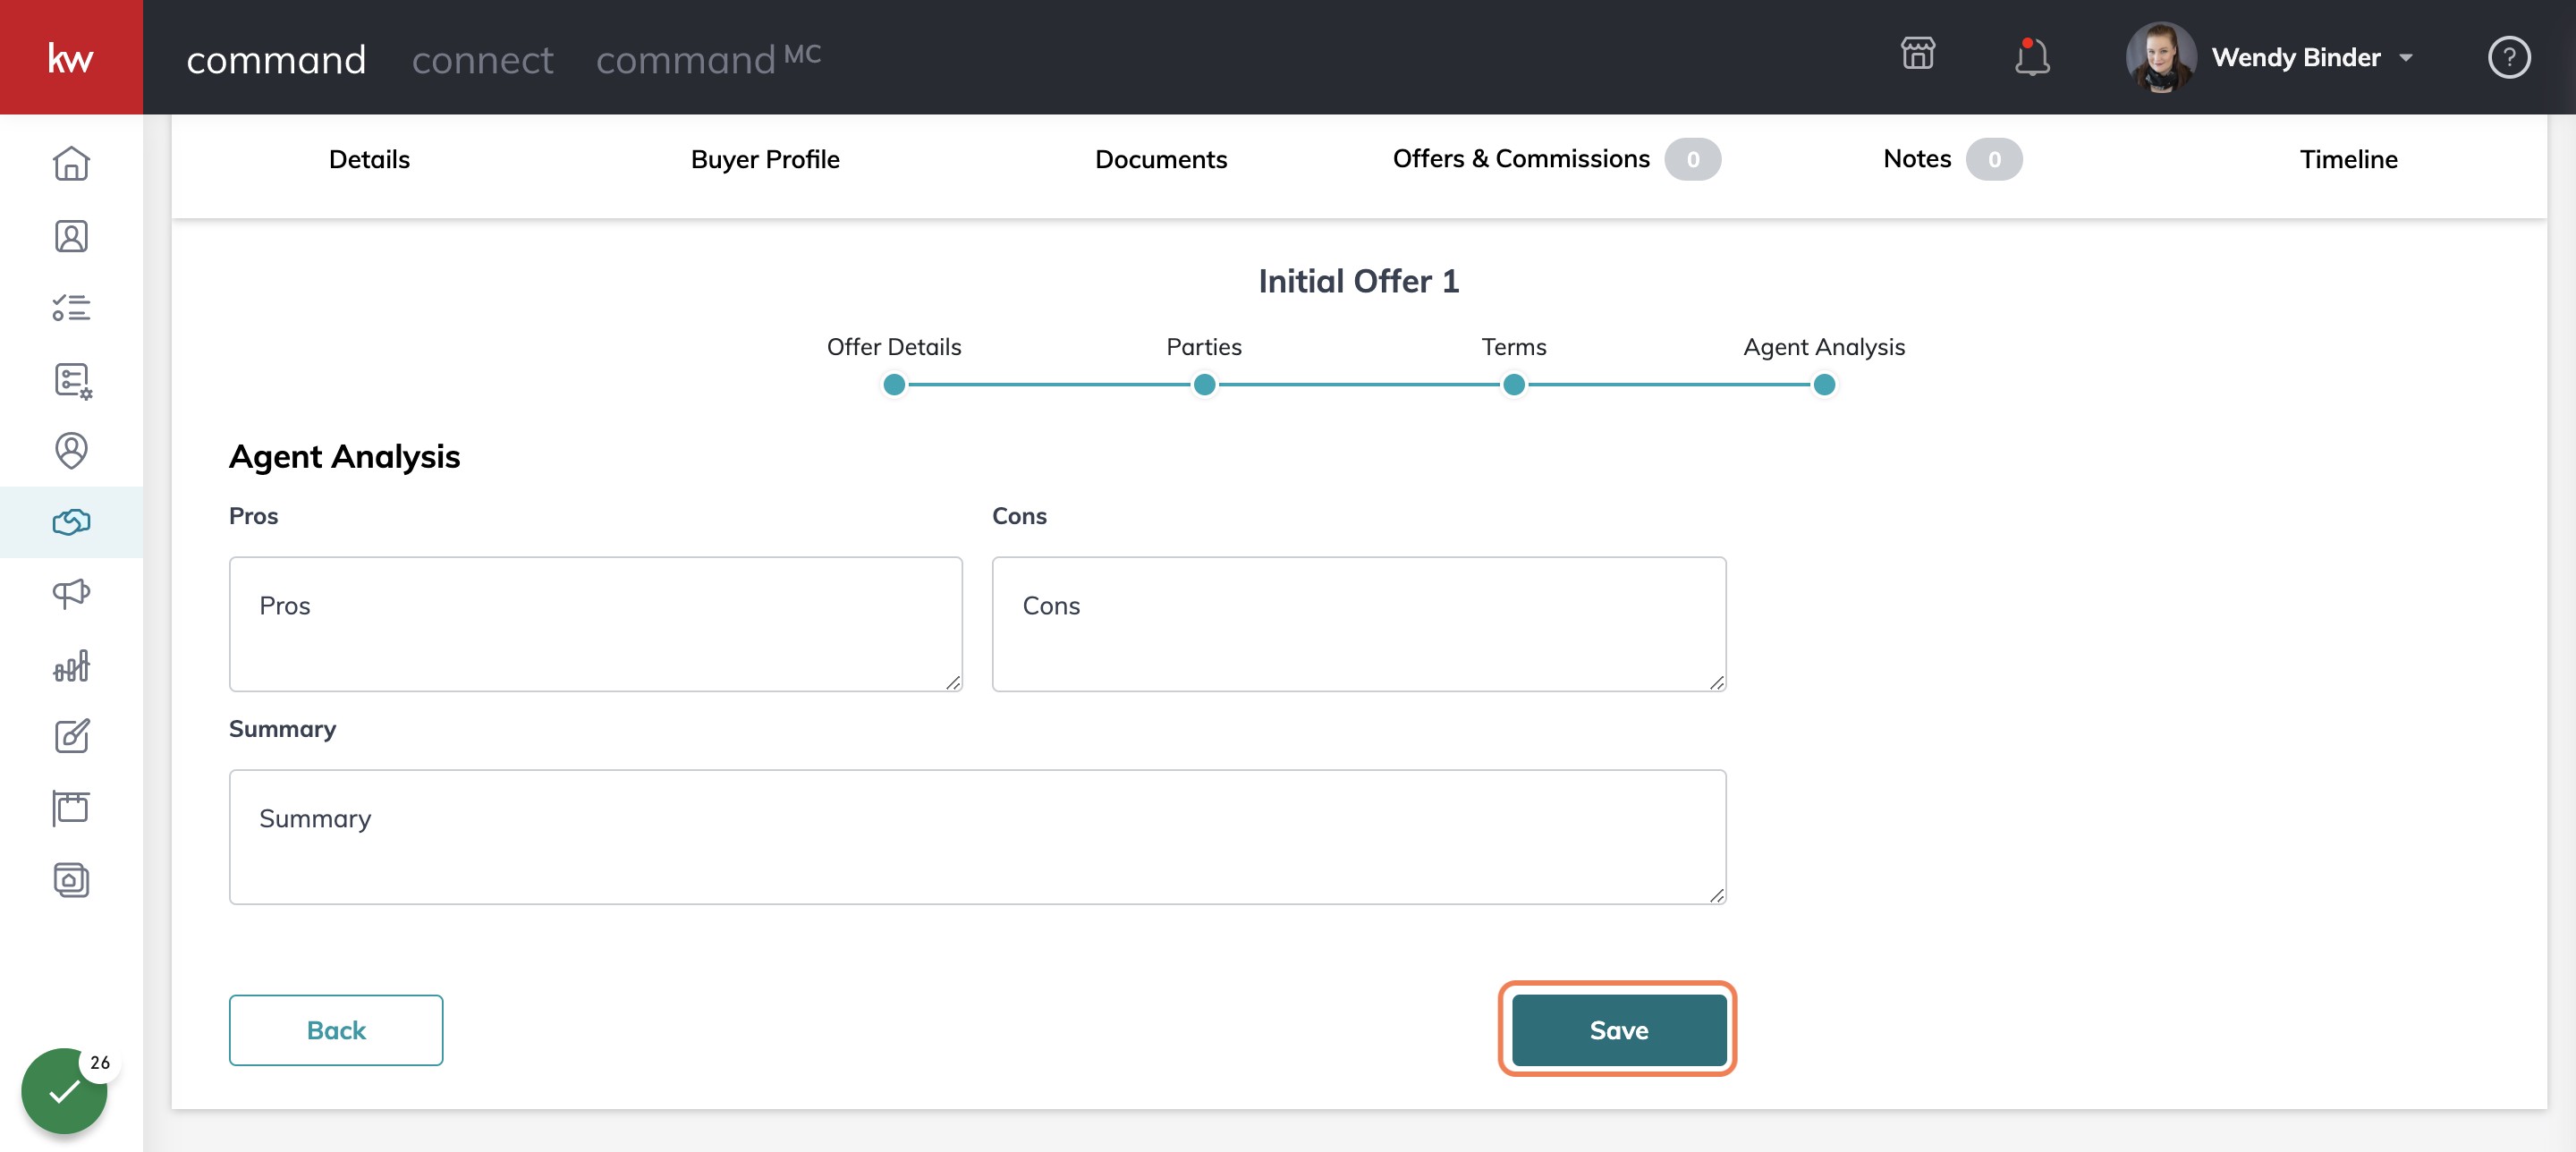Screen dimensions: 2576x1152
Task: Select the Agent Analysis step marker
Action: tap(1823, 384)
